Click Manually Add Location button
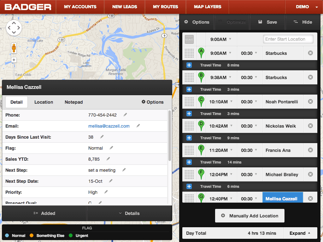This screenshot has height=242, width=323. (x=250, y=216)
